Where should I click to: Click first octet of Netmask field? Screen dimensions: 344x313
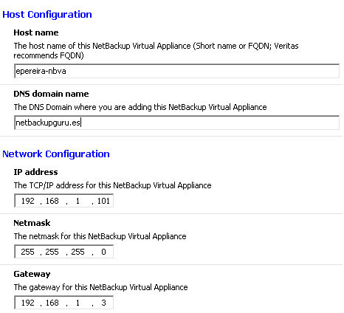[28, 252]
